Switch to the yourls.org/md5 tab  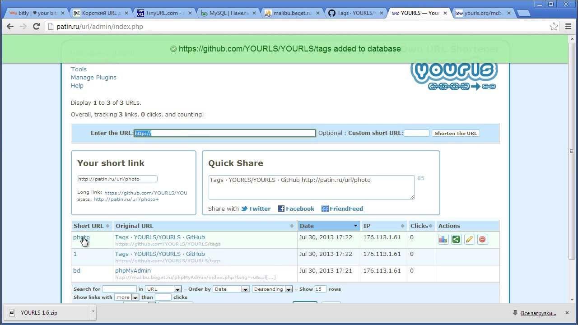[x=482, y=13]
